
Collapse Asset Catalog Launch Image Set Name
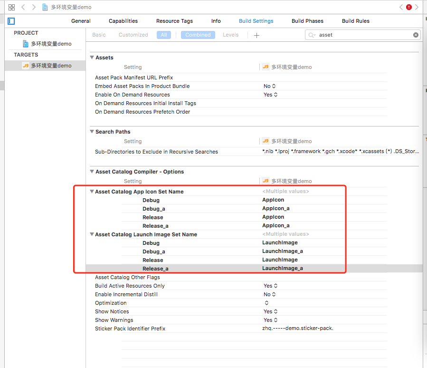pos(92,234)
